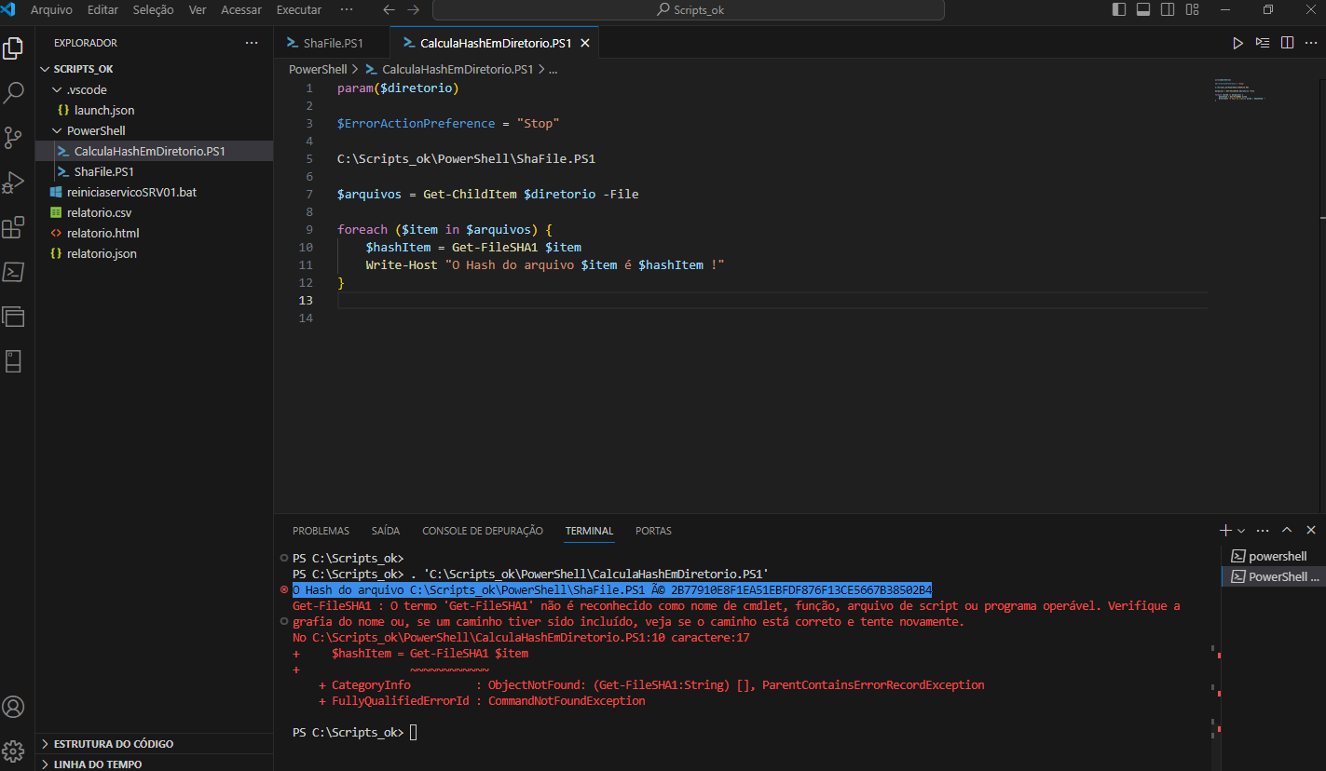
Task: Open editor More Actions ellipsis at top right
Action: pos(1310,43)
